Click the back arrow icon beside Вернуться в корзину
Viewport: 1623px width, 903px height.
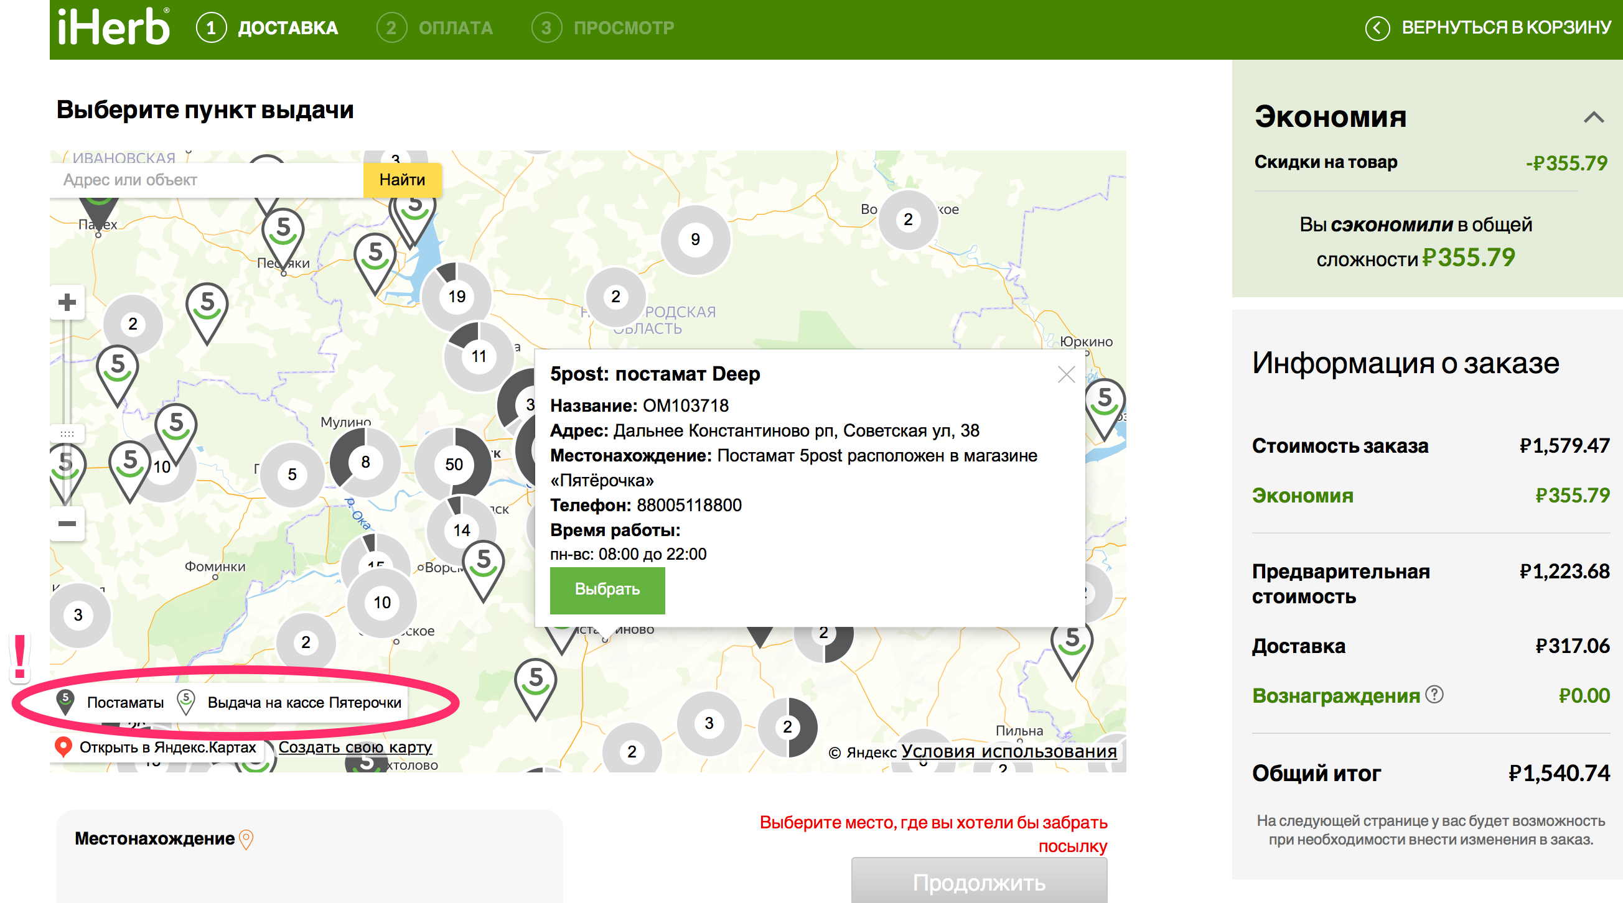(x=1377, y=28)
